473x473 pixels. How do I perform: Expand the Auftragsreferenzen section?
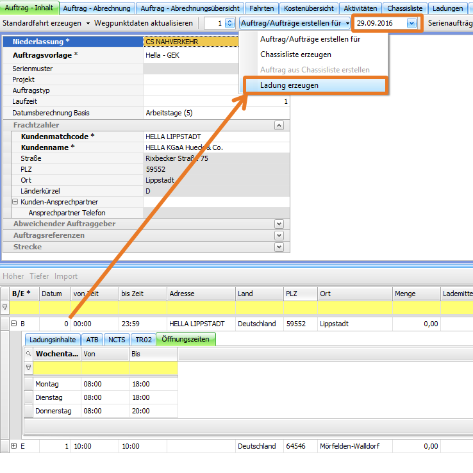click(278, 235)
